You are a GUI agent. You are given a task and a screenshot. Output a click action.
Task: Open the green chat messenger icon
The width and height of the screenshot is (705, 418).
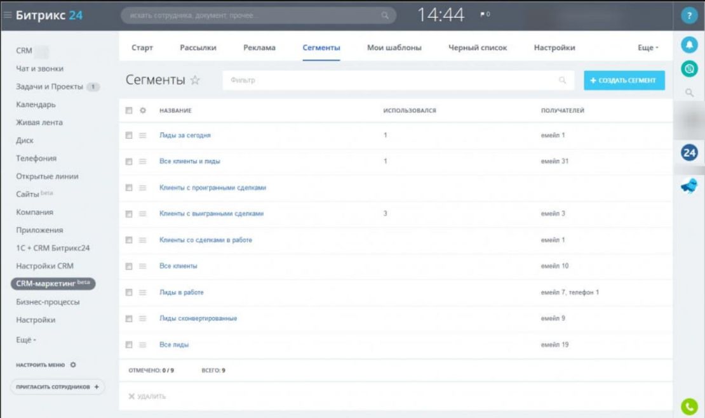pyautogui.click(x=688, y=68)
